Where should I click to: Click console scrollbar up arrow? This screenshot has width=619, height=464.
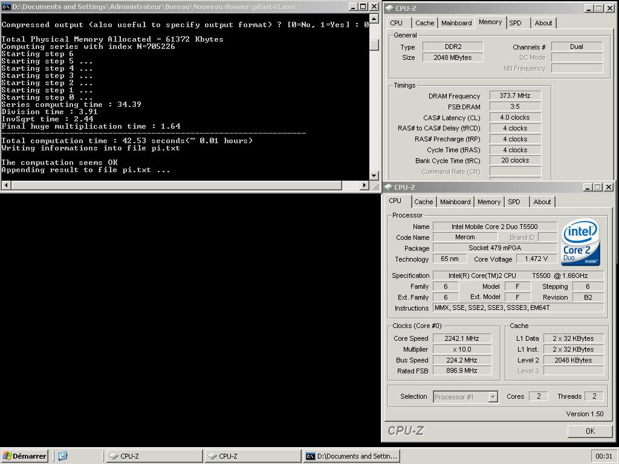374,19
